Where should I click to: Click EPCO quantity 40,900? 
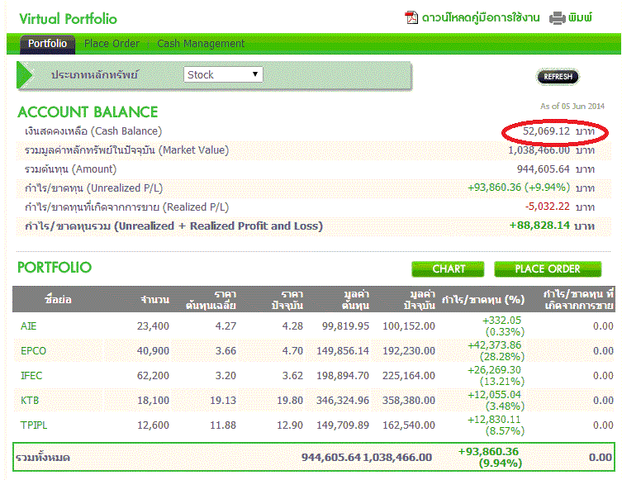[x=153, y=351]
